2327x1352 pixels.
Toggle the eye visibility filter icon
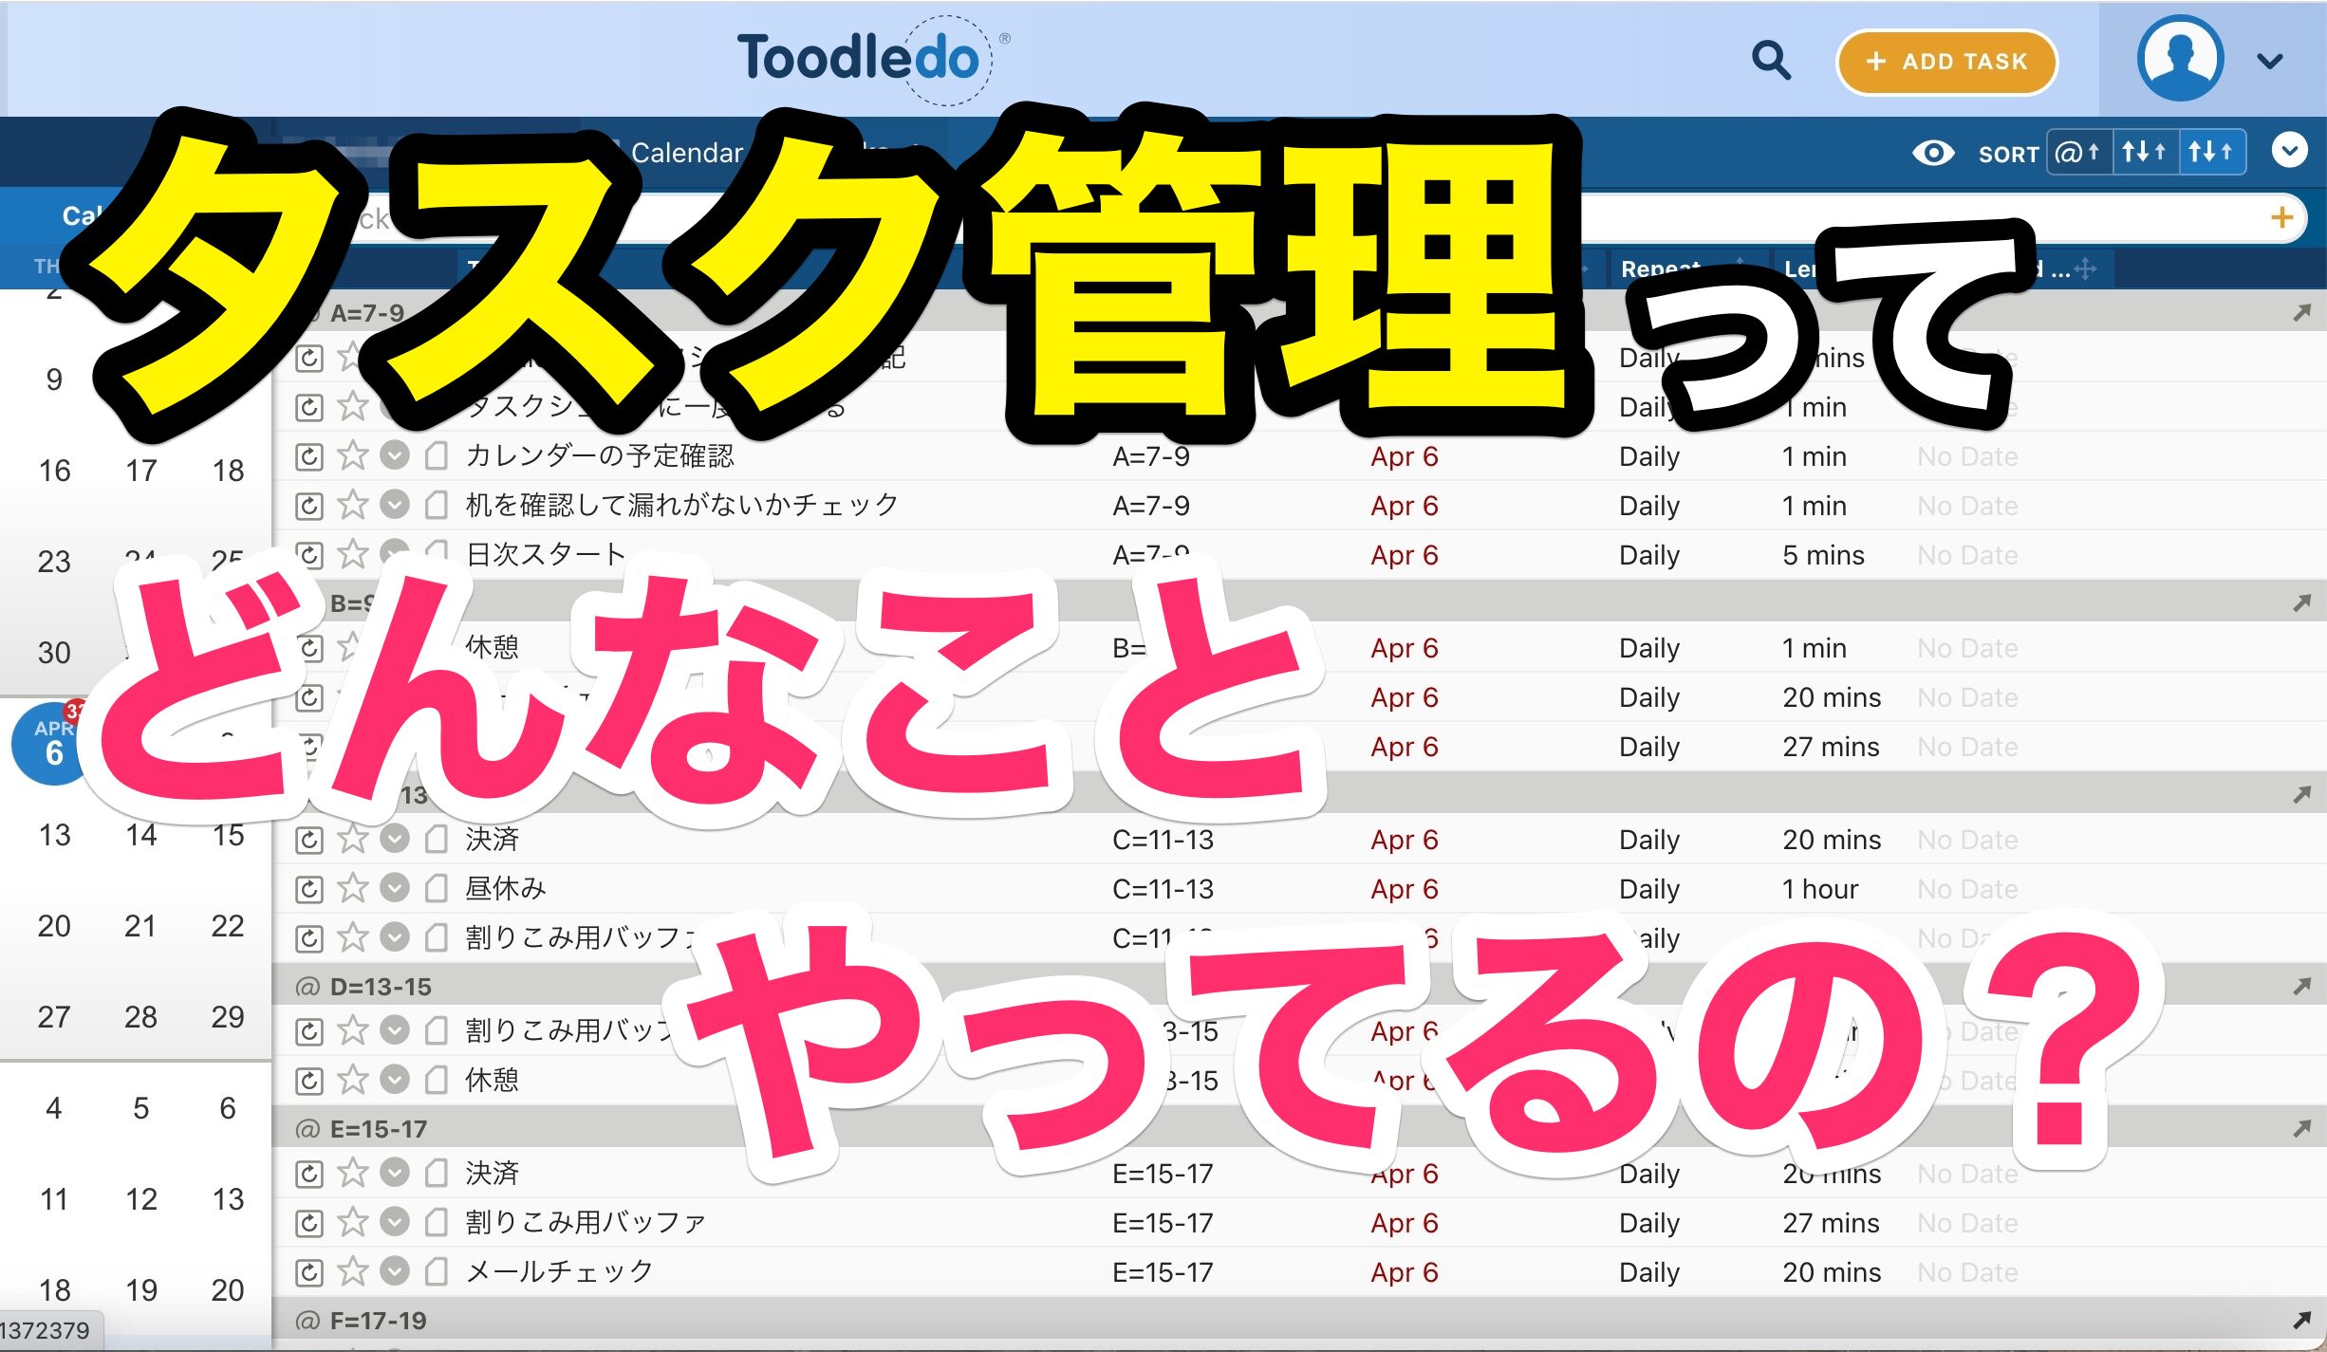click(x=1932, y=153)
